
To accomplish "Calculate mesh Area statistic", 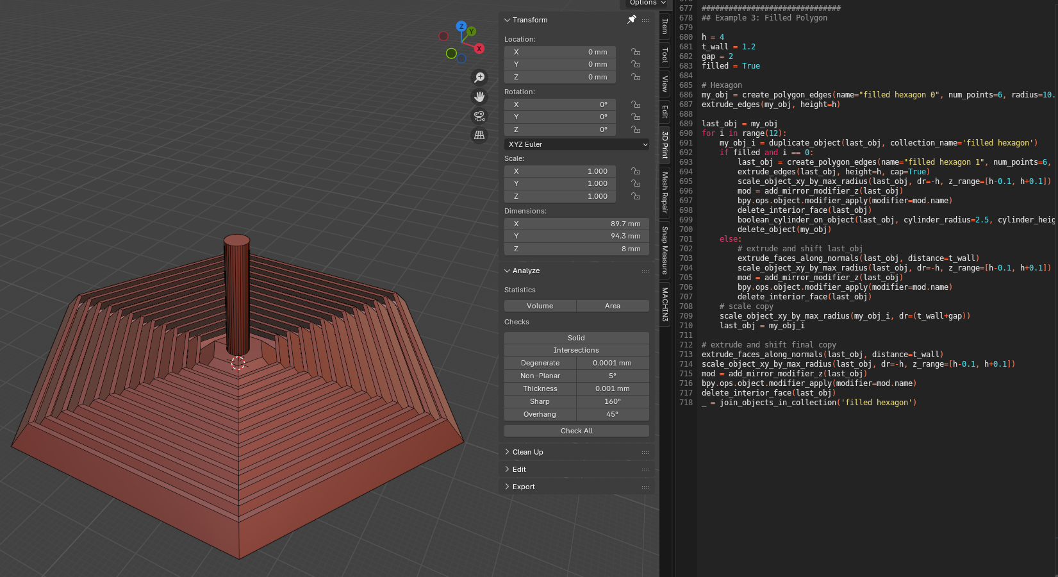I will [613, 306].
